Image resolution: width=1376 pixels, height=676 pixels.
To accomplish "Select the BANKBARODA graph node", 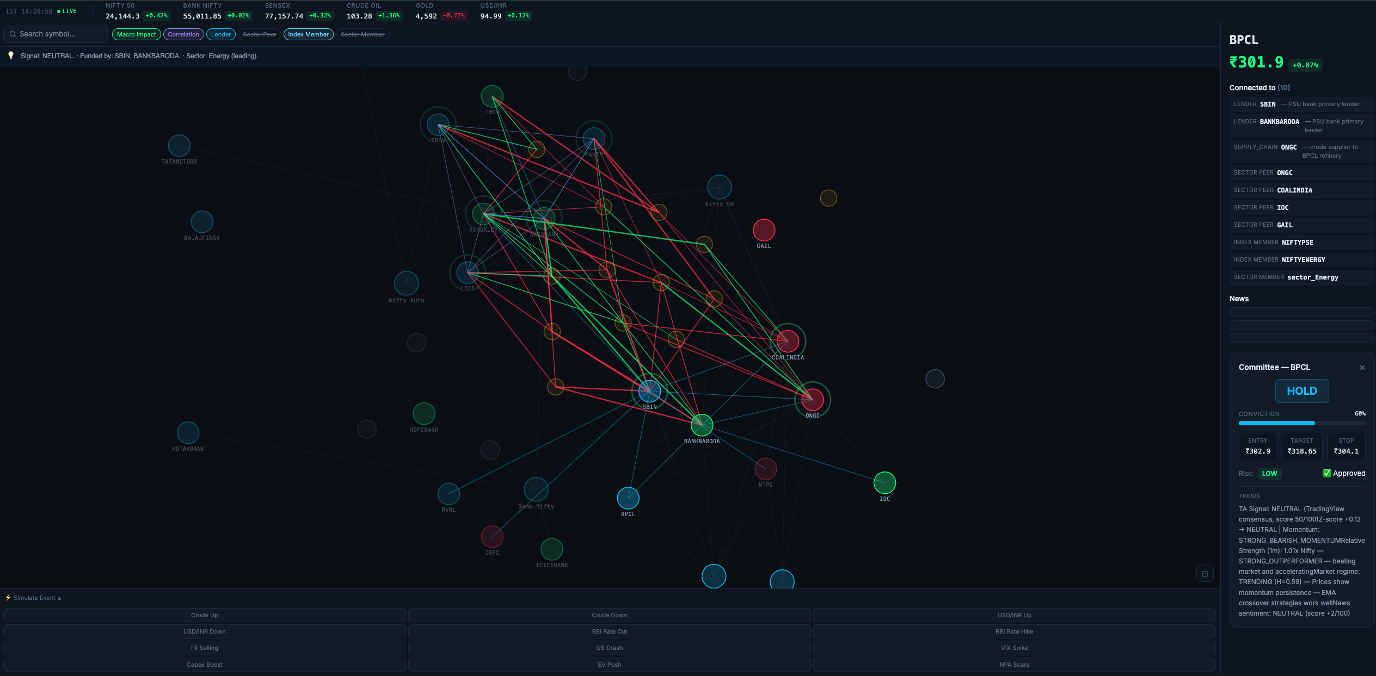I will 702,425.
